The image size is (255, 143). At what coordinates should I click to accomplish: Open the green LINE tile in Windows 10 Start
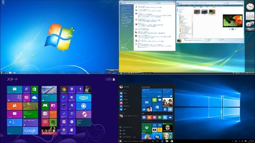(x=155, y=100)
